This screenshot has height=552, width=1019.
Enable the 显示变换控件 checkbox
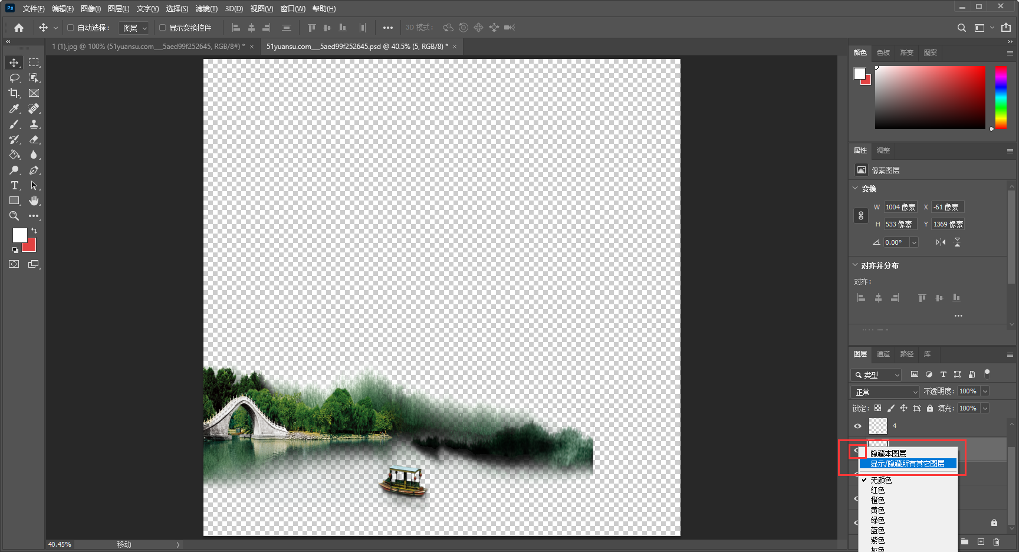click(162, 28)
